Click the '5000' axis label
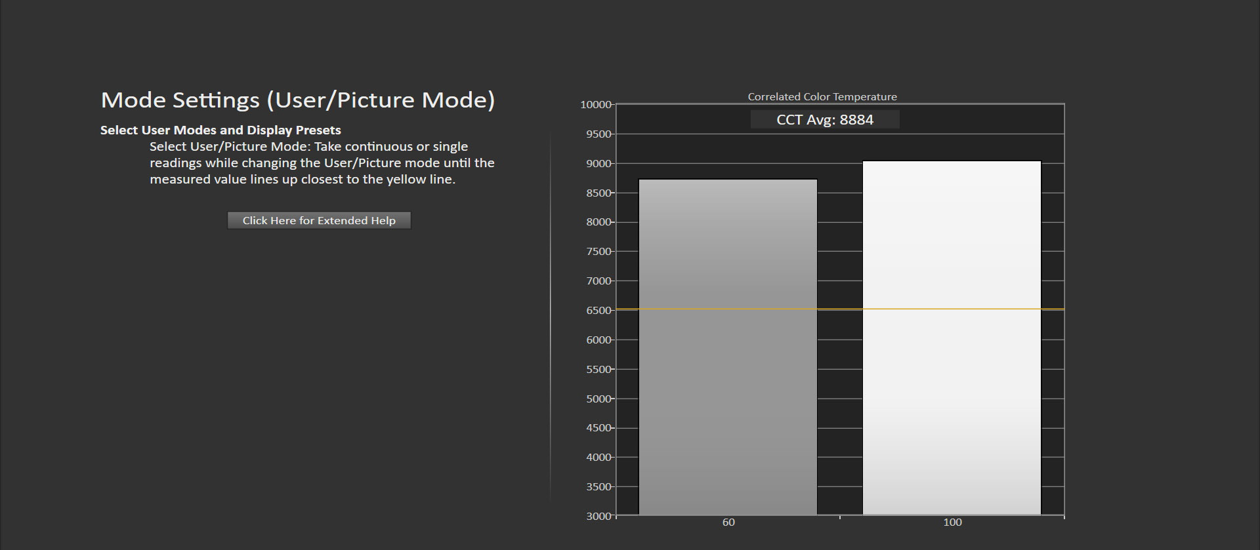 point(599,399)
